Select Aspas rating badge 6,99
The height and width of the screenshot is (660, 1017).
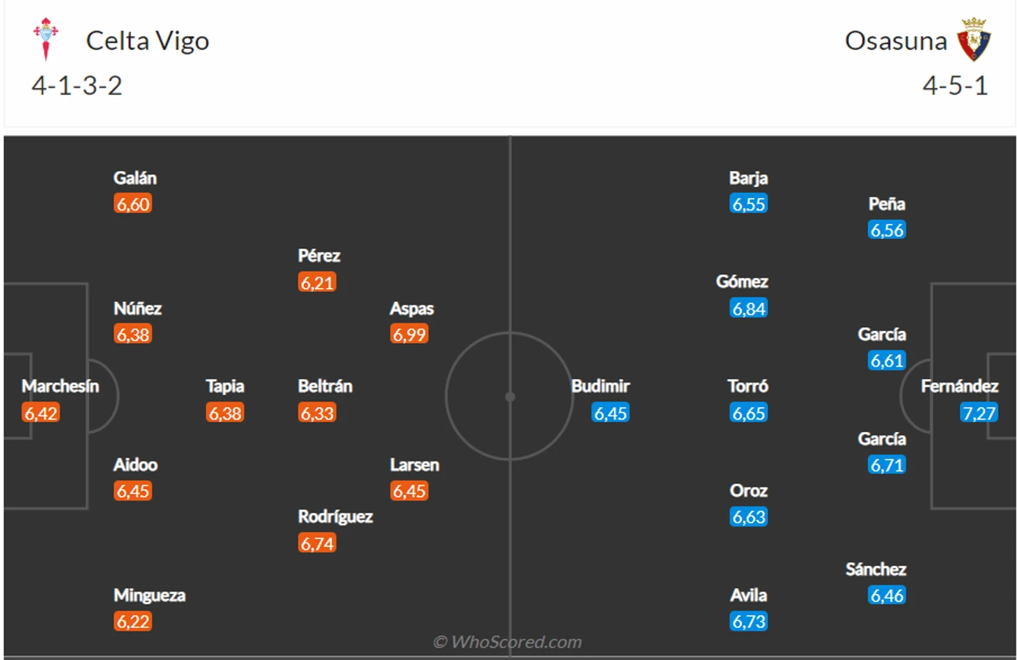coord(409,335)
